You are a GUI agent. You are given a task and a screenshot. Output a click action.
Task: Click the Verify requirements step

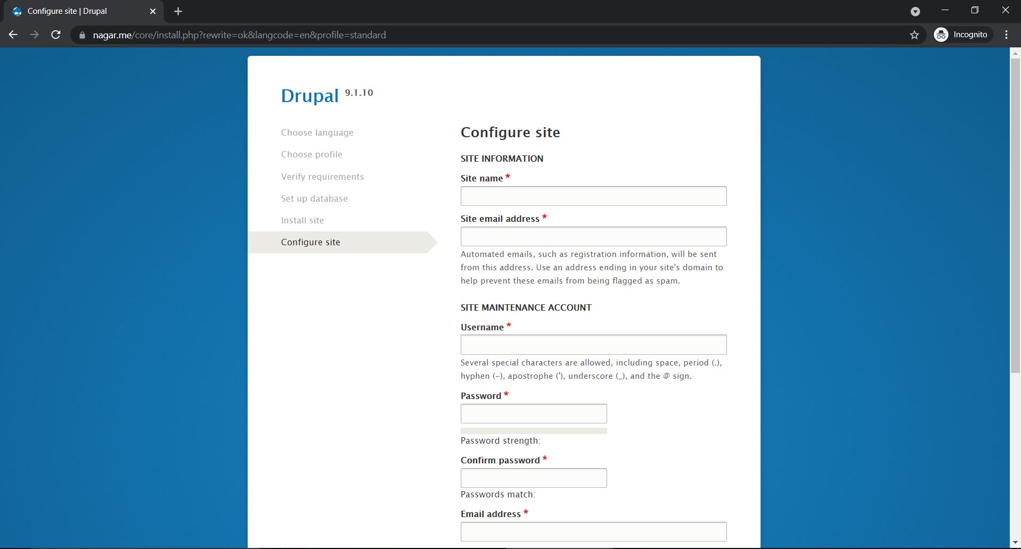coord(322,177)
